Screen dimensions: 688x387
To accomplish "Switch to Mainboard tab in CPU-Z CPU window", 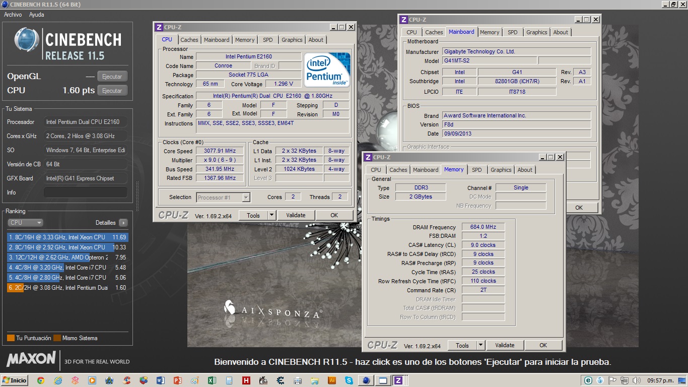I will 217,40.
